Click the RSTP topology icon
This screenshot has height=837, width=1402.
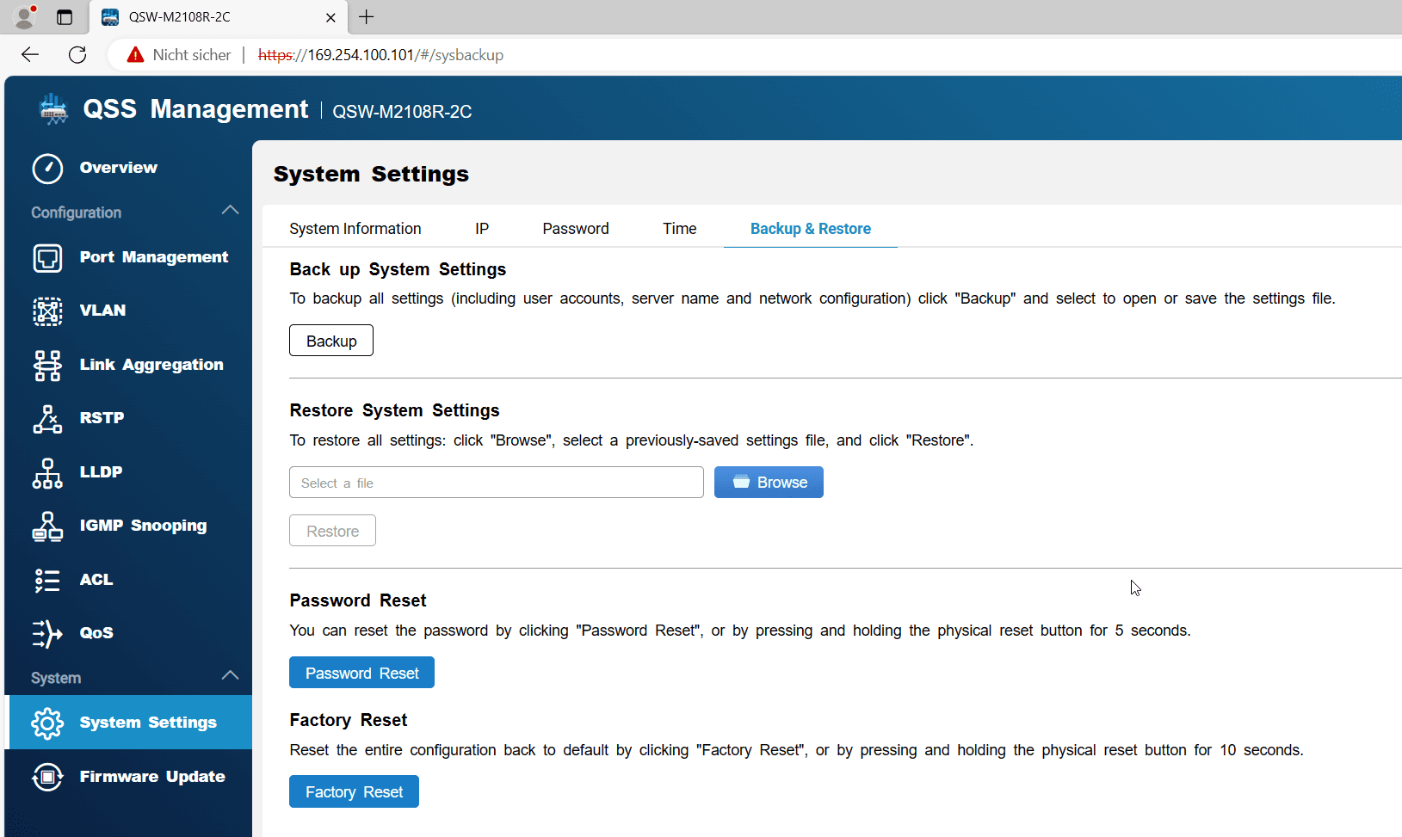click(x=47, y=419)
